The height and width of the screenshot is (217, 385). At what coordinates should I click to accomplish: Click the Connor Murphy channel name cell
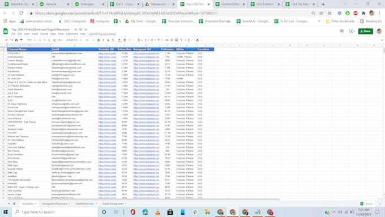(x=29, y=61)
